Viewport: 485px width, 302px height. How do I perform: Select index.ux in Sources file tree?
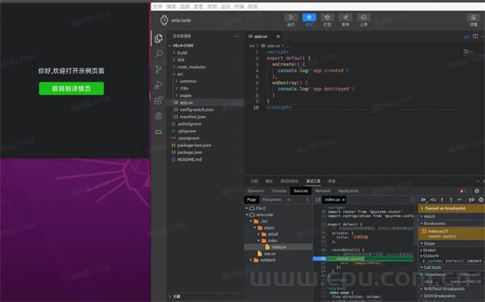pos(278,247)
